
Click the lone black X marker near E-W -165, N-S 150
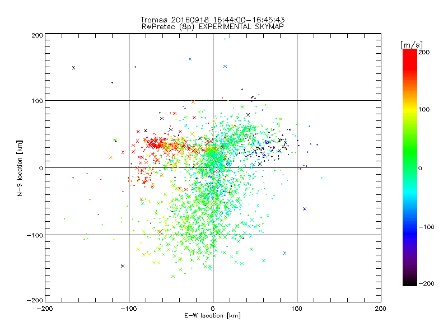74,68
